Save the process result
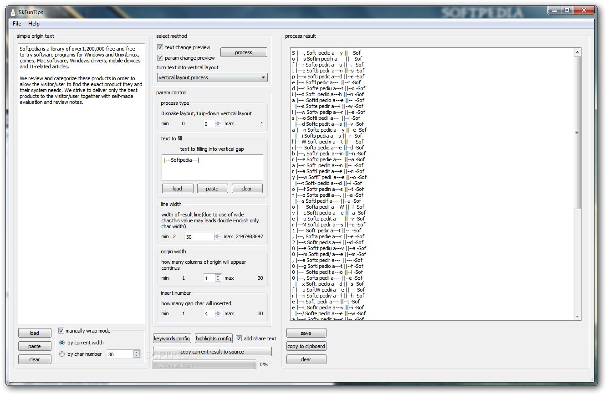This screenshot has height=395, width=607. click(306, 333)
